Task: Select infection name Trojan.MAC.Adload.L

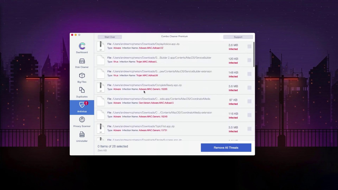Action: (x=147, y=62)
